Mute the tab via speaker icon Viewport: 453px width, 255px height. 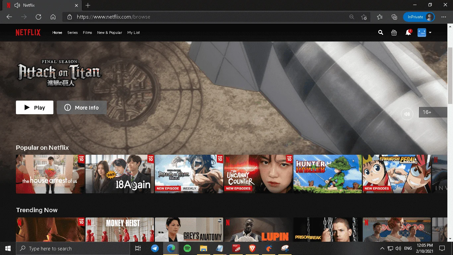click(x=17, y=5)
